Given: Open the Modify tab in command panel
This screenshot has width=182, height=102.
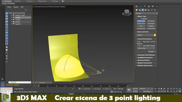Looking at the screenshot, I should [140, 6].
